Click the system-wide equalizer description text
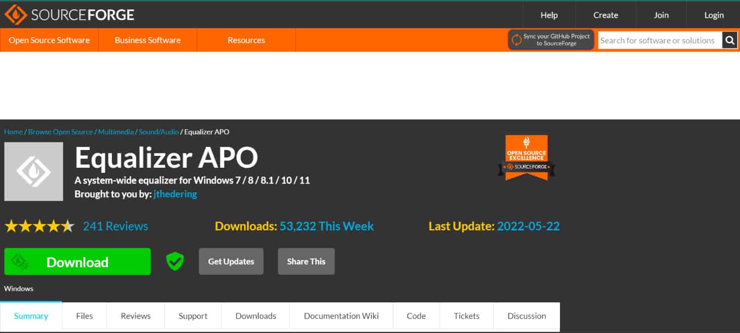 click(192, 180)
